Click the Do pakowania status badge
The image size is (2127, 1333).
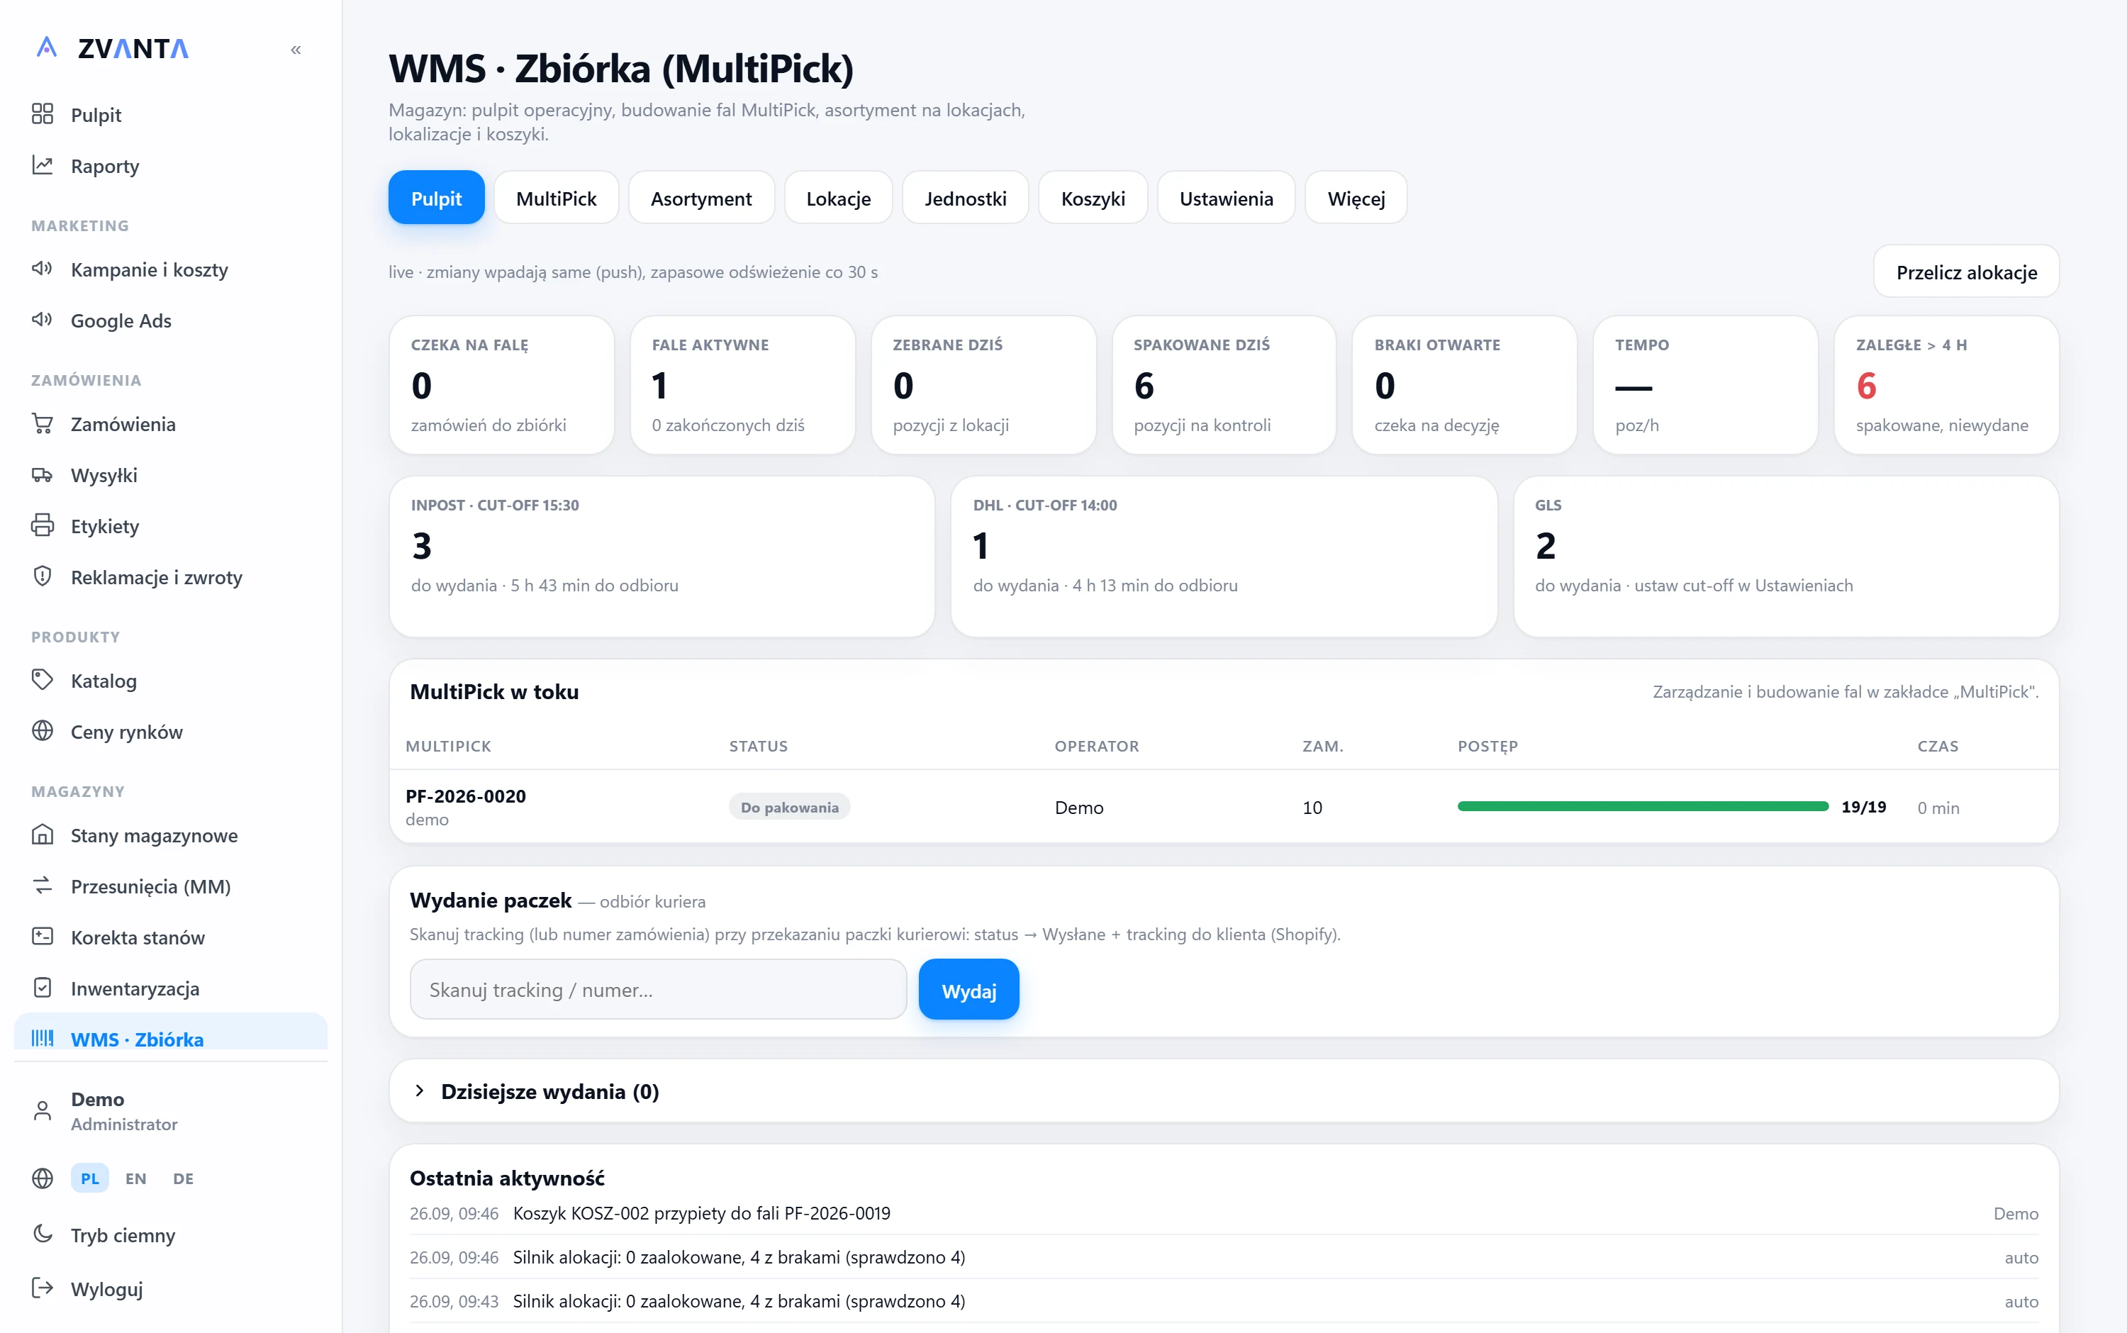(x=789, y=808)
